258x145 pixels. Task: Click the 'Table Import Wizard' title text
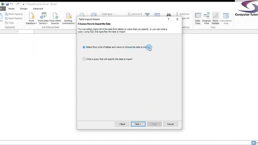tap(89, 19)
